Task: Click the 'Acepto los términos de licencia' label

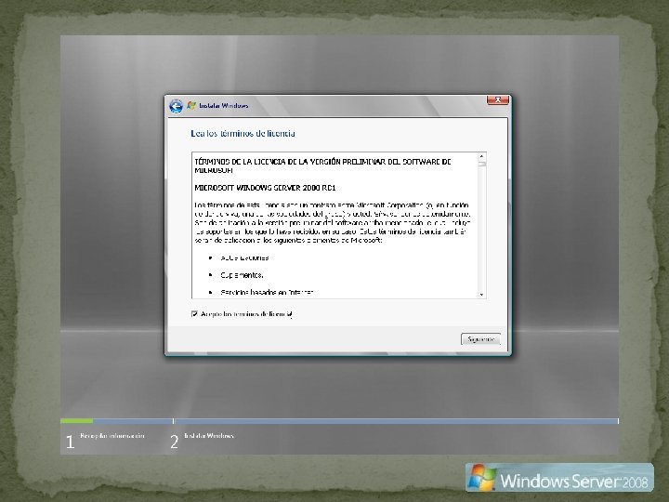Action: (246, 314)
